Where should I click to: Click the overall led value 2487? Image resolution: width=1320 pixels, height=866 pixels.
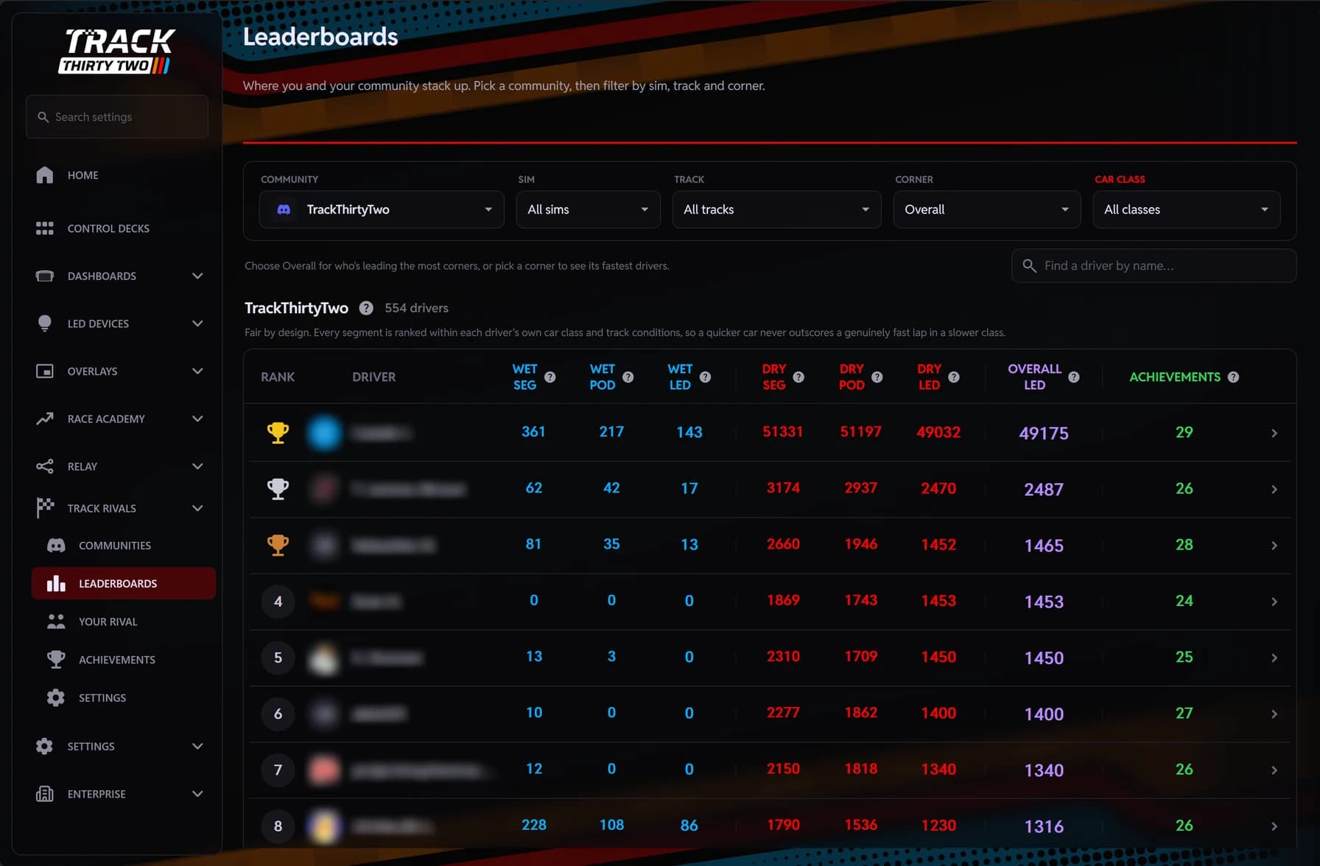click(x=1044, y=490)
